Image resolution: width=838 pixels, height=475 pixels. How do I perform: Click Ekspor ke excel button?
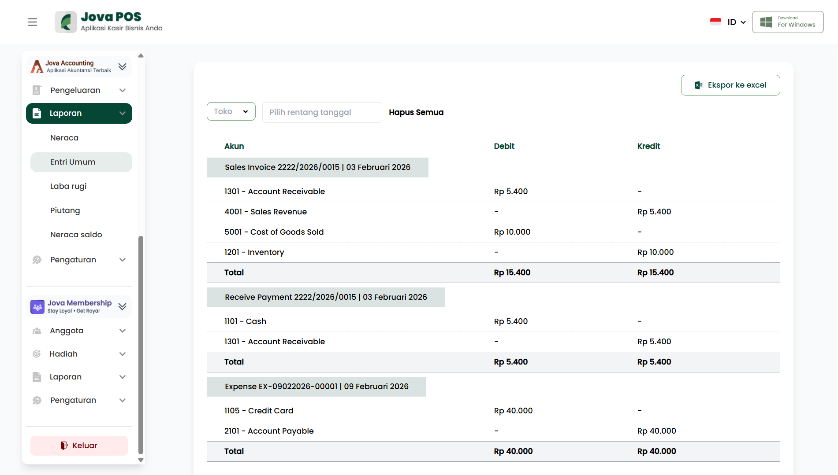point(730,85)
